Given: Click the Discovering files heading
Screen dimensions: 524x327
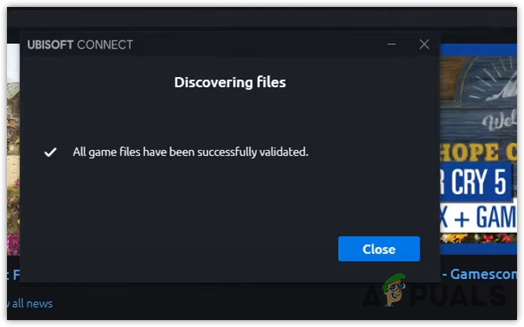Looking at the screenshot, I should (230, 82).
